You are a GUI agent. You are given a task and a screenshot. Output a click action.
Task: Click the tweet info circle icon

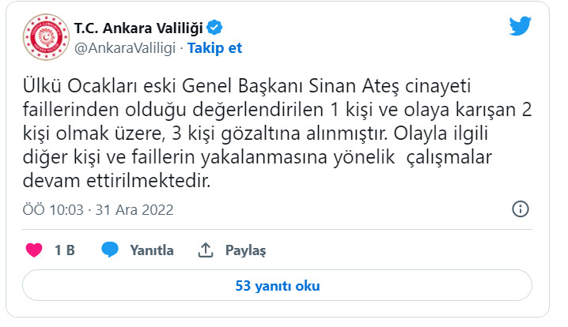(x=520, y=209)
